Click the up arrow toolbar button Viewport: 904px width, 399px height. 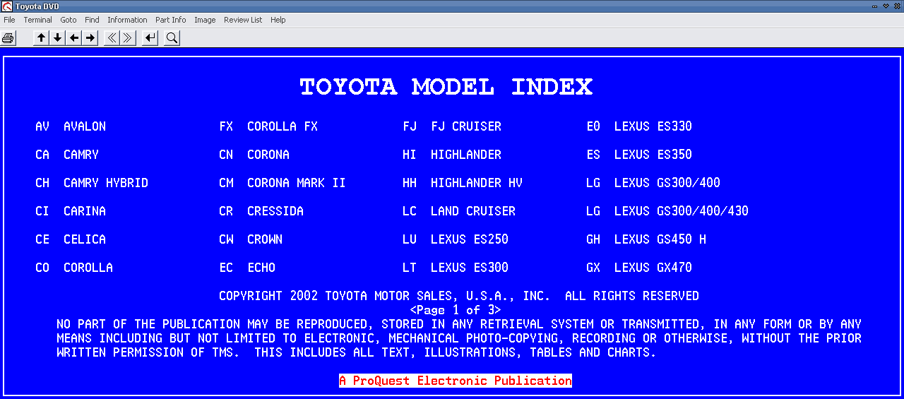(42, 38)
